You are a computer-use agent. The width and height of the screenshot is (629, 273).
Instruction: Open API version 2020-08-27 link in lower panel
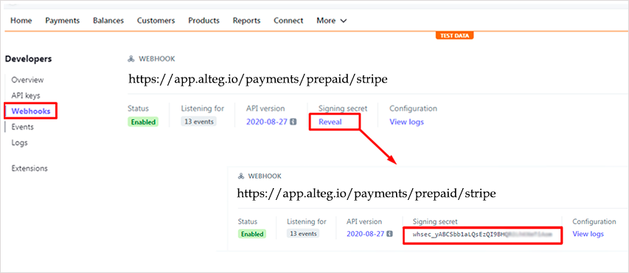click(366, 234)
